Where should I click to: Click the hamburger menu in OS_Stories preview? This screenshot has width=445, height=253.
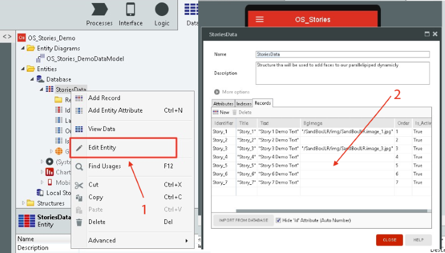[259, 19]
